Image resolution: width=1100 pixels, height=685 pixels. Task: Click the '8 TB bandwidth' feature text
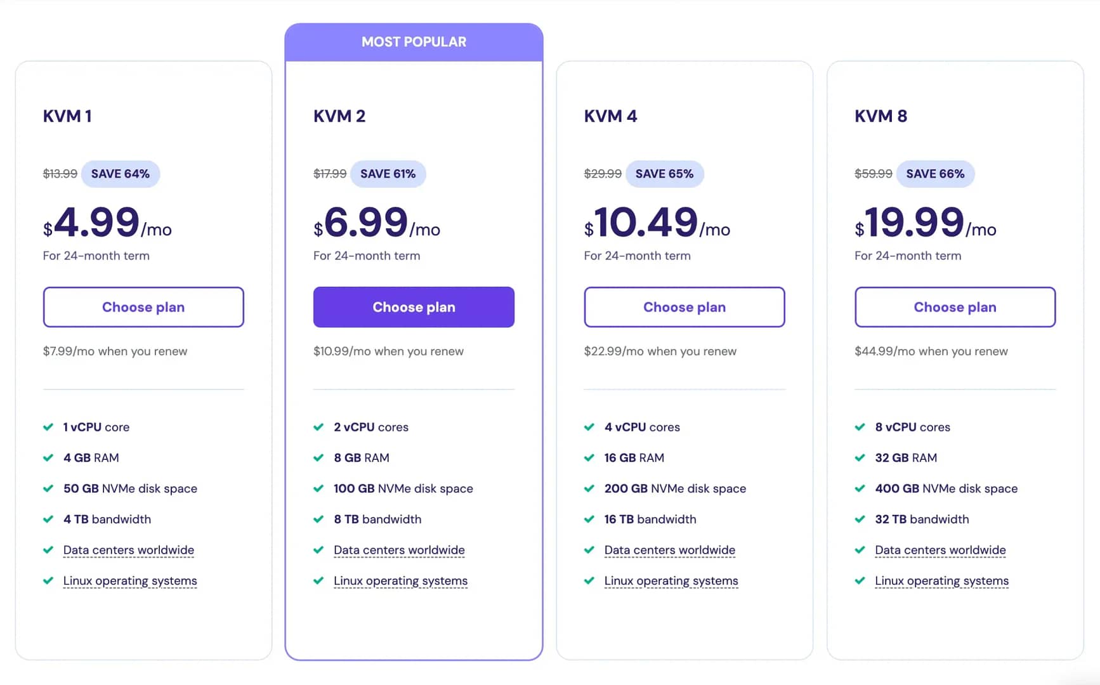(x=377, y=519)
